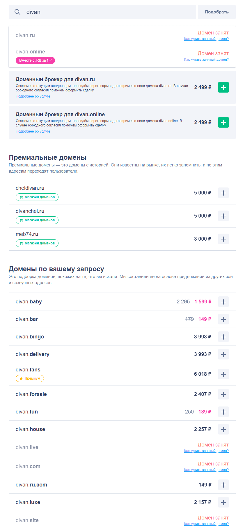The width and height of the screenshot is (236, 530).
Task: Add divan.baby to cart
Action: (x=223, y=302)
